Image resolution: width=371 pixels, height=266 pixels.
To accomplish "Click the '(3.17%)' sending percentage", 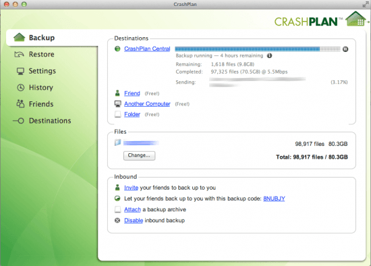I will (x=339, y=82).
